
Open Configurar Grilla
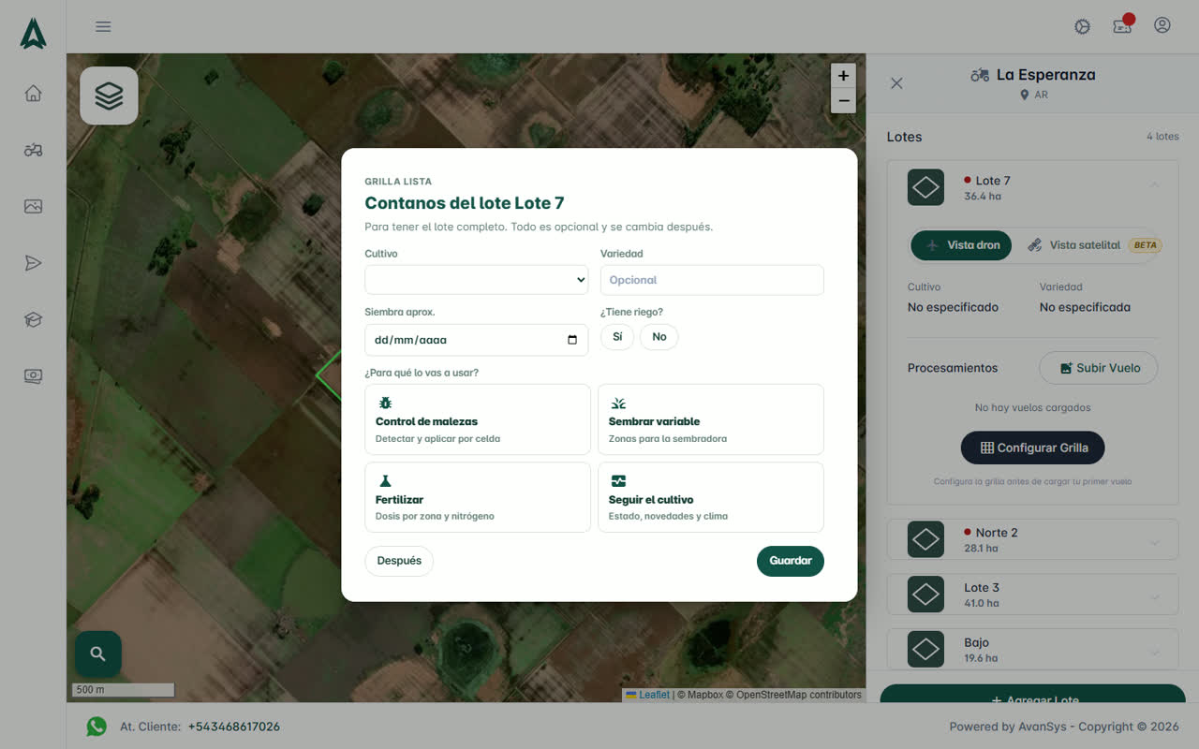point(1033,448)
